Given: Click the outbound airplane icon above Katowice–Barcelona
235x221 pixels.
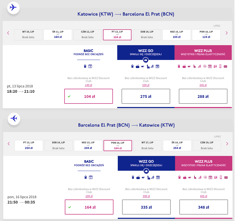Looking at the screenshot, I should (x=13, y=8).
